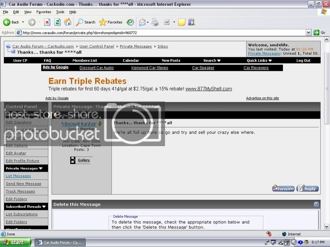
Task: Open the Back button history dropdown arrow
Action: pyautogui.click(x=23, y=22)
